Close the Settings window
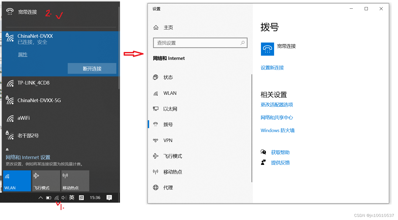398x220 pixels. tap(381, 9)
